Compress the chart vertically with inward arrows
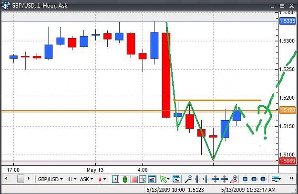The image size is (298, 194). [x=224, y=179]
